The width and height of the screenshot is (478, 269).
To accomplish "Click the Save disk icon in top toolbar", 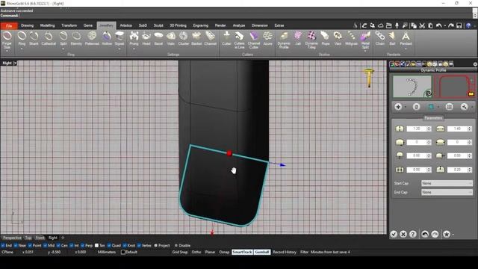I will coord(459,25).
